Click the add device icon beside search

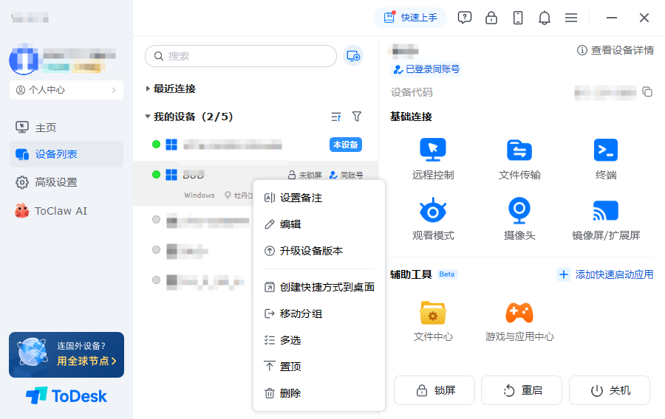(x=353, y=56)
